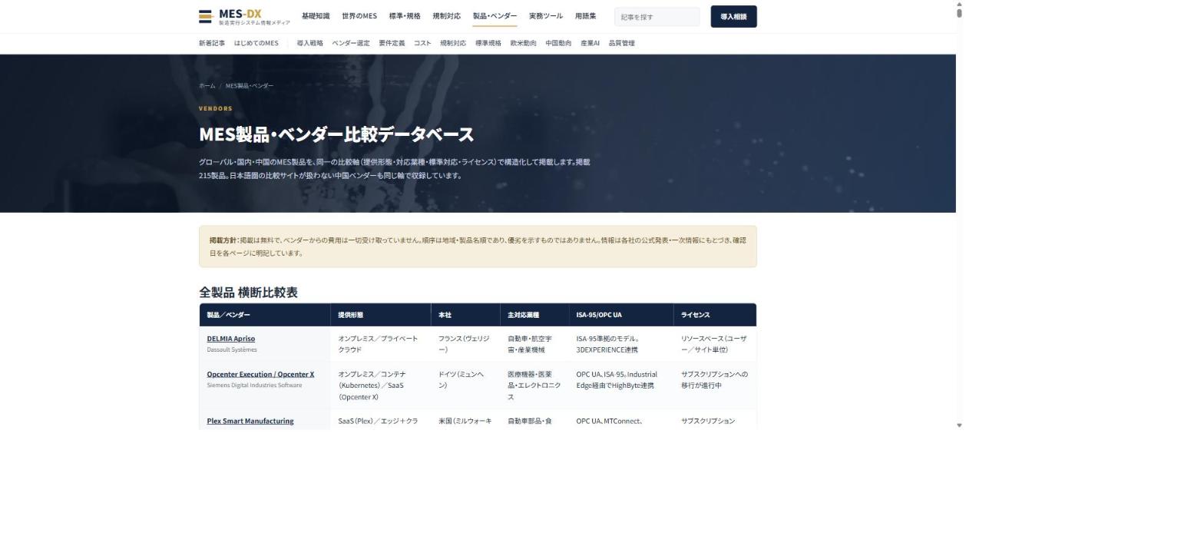1204x536 pixels.
Task: Select the 産業AI topic link
Action: 590,43
